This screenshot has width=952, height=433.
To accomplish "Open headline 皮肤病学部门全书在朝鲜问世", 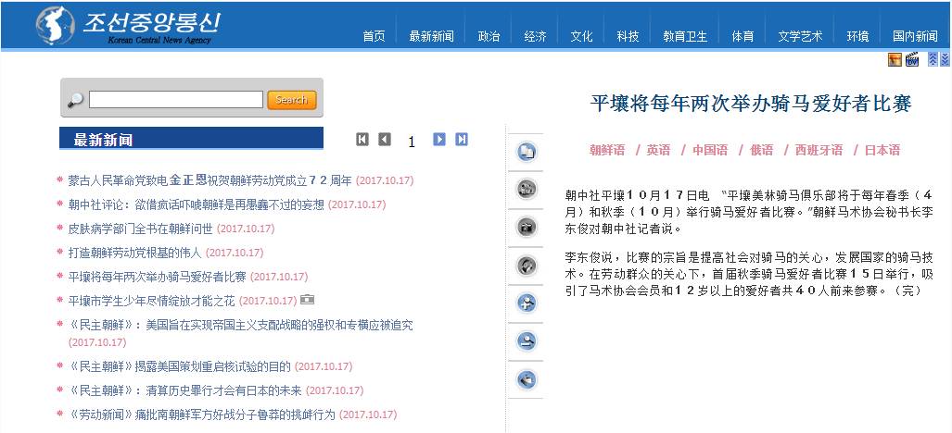I will 140,229.
